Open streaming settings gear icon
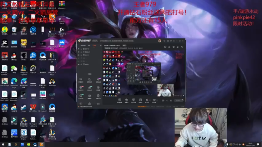This screenshot has width=262, height=147. tap(171, 101)
